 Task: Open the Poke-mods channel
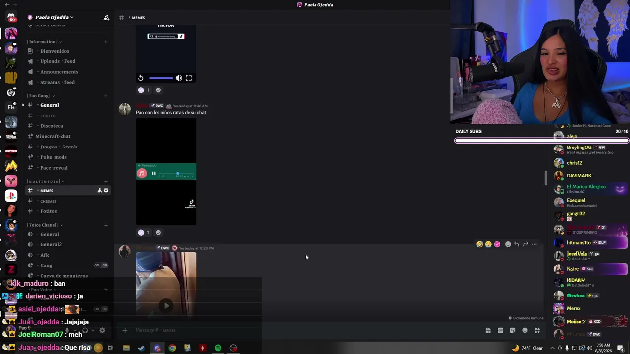pyautogui.click(x=68, y=157)
